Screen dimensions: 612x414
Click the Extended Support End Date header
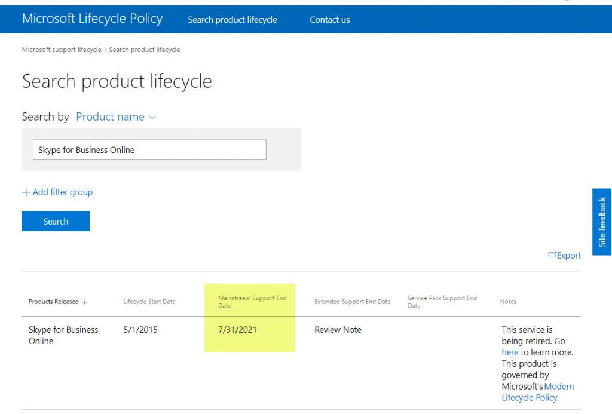[352, 302]
